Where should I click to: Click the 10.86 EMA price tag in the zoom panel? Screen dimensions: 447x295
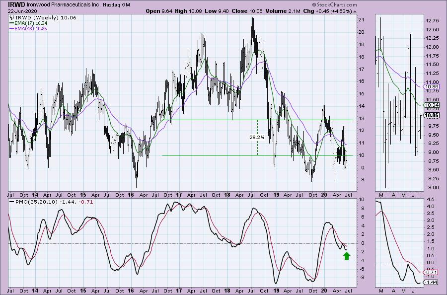point(432,87)
